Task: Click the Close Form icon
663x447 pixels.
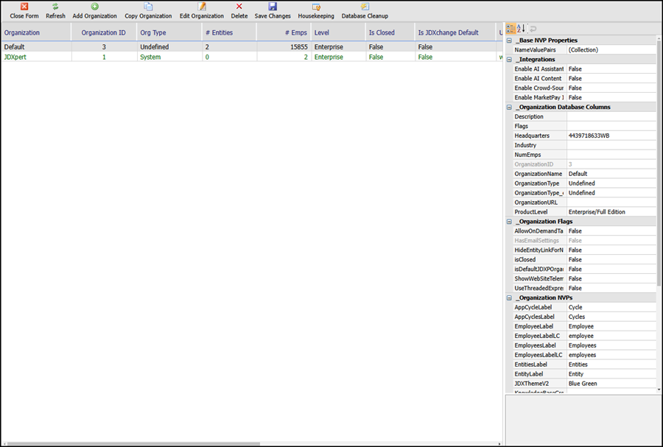Action: point(24,7)
